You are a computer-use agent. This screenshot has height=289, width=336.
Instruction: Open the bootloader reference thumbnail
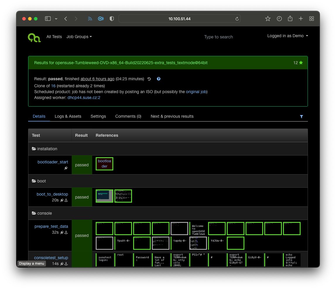[104, 164]
